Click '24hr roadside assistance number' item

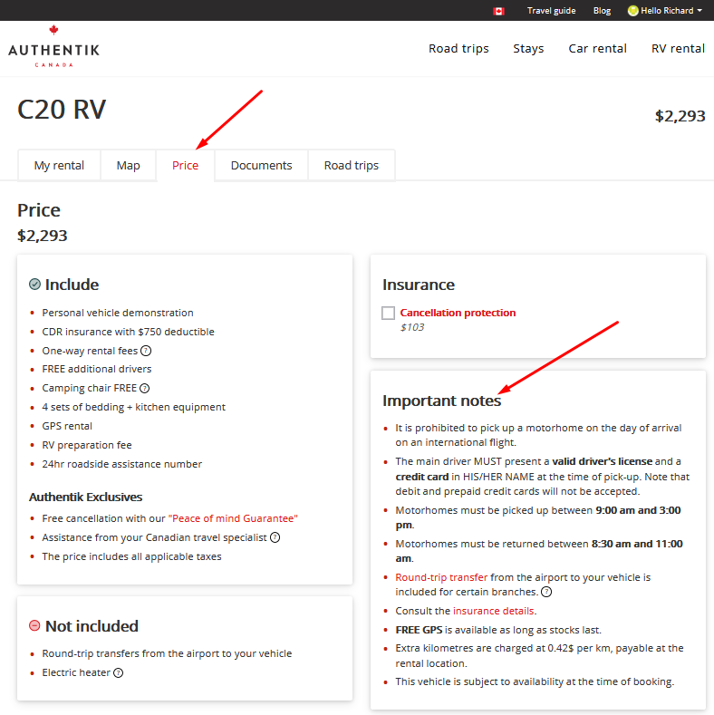point(121,464)
